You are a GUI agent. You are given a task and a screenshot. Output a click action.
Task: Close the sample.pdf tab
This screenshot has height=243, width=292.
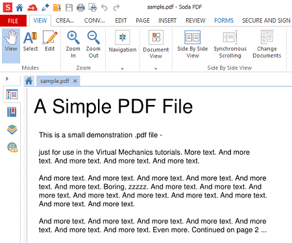click(75, 81)
